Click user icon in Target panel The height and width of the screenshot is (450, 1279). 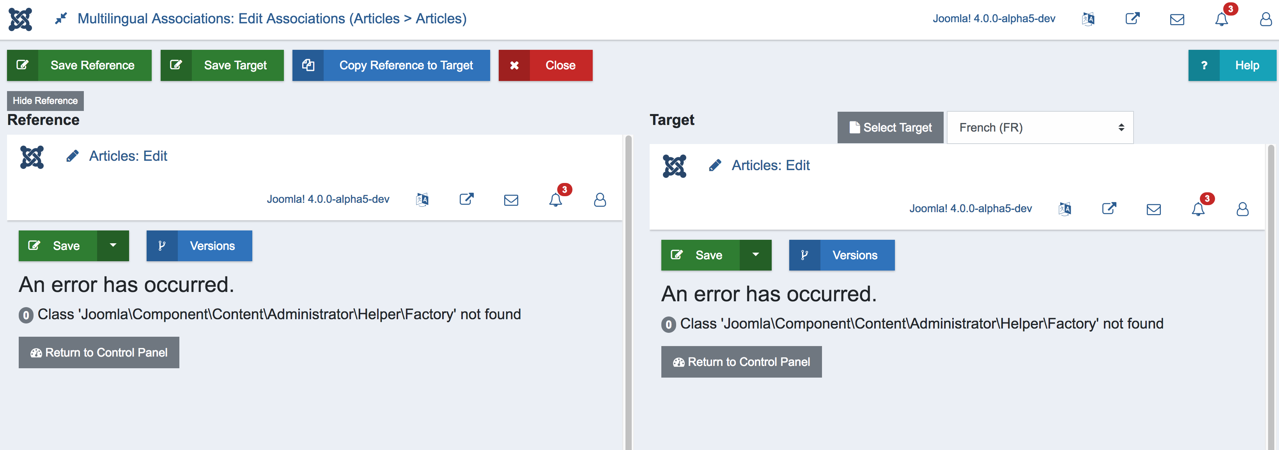tap(1242, 209)
